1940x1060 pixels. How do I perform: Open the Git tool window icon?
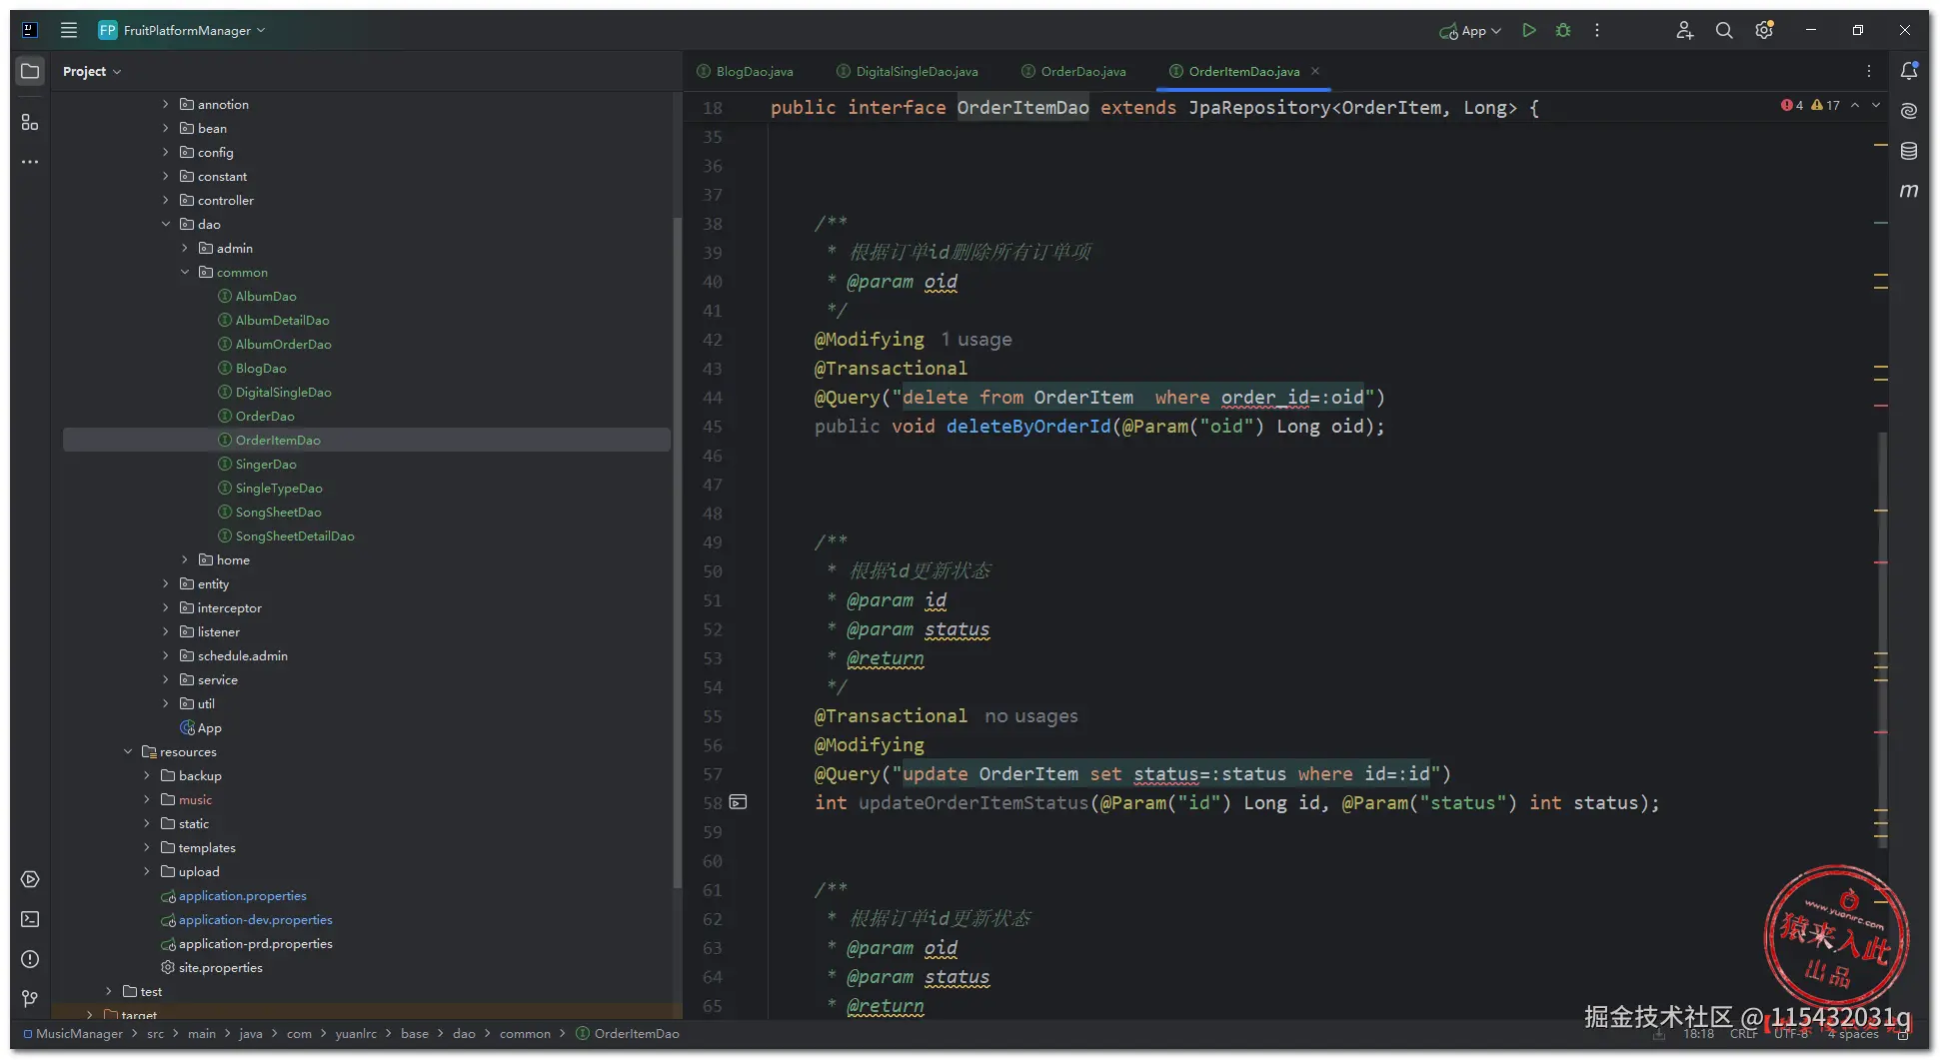click(30, 999)
